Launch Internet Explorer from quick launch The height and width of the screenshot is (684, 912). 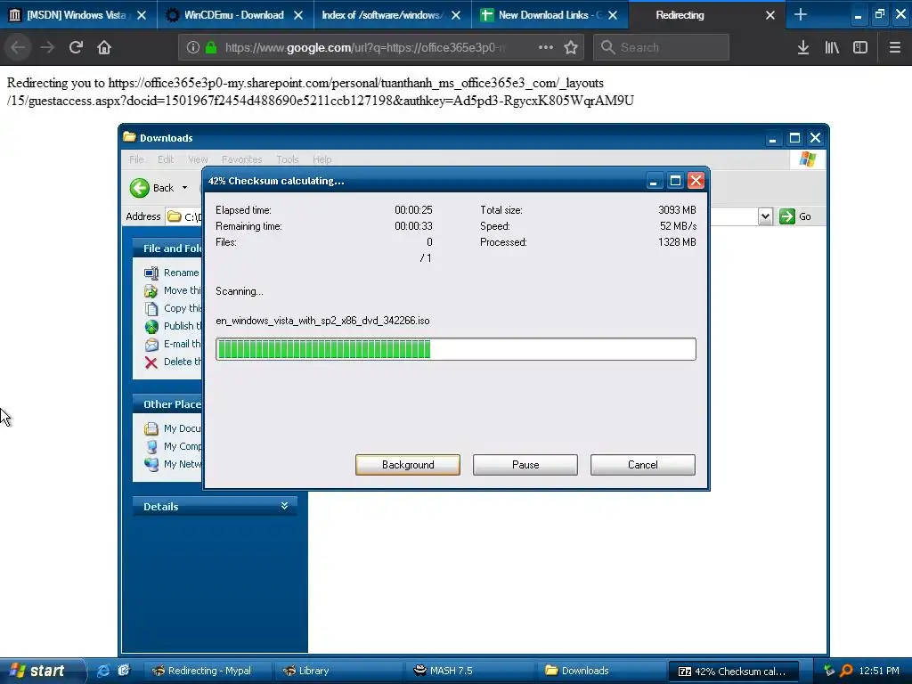(x=103, y=671)
